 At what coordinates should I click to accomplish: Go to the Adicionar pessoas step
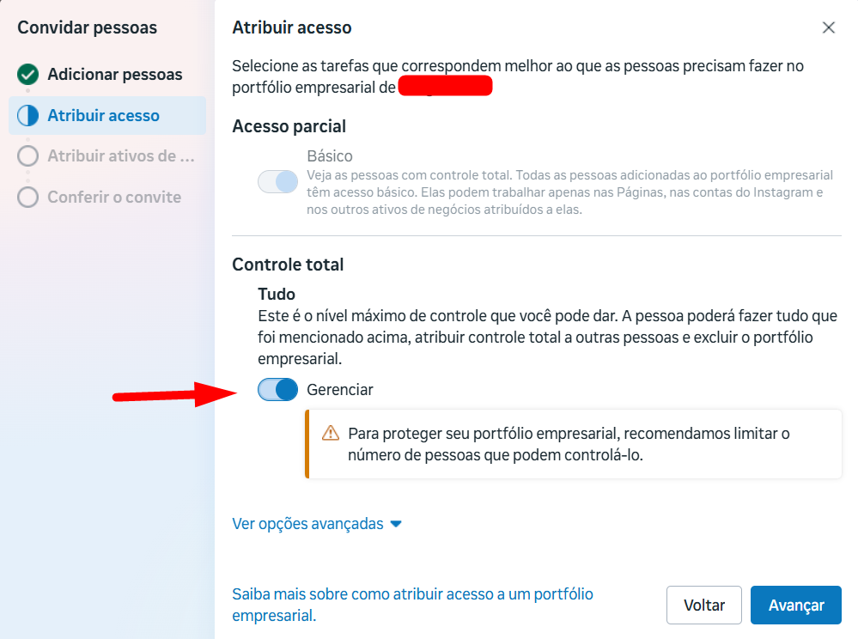115,75
